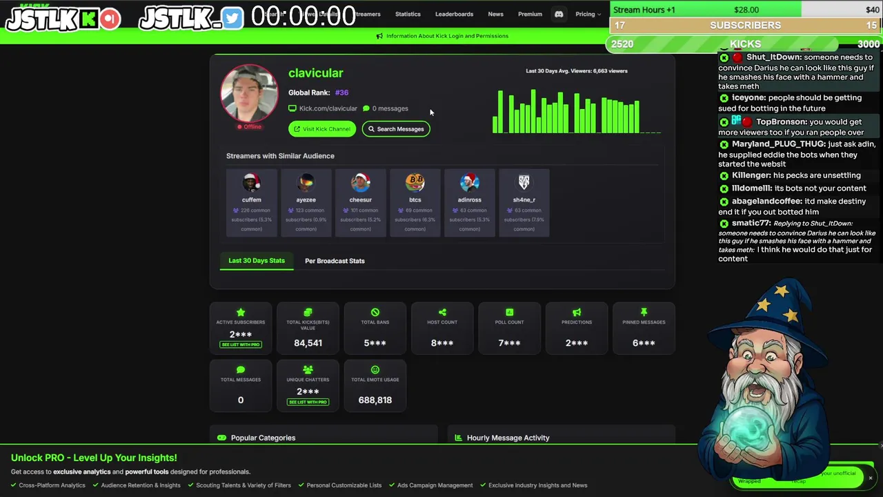Image resolution: width=883 pixels, height=497 pixels.
Task: Click the 688,818 emote usage value
Action: point(375,400)
